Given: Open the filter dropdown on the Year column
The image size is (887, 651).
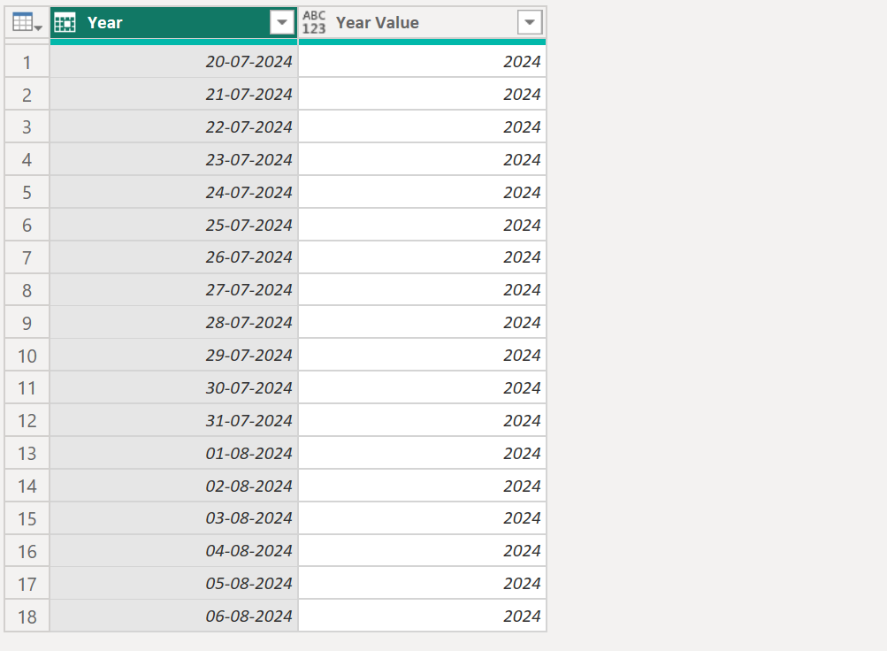Looking at the screenshot, I should click(x=282, y=22).
